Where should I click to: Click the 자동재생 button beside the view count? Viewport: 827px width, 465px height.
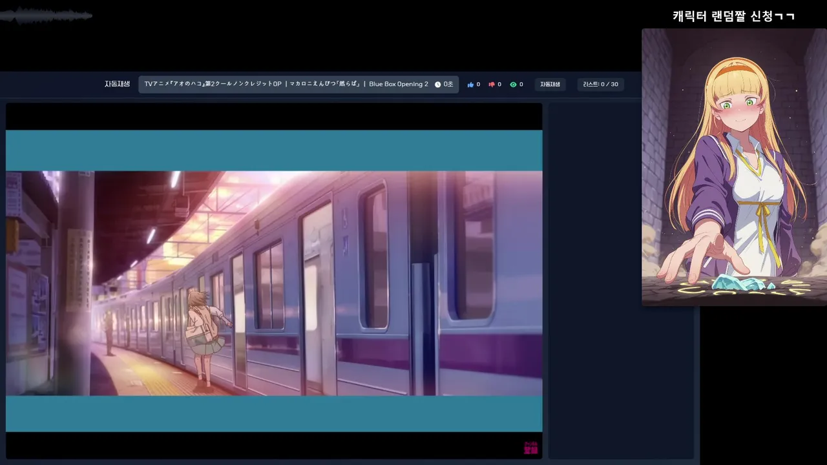tap(550, 85)
